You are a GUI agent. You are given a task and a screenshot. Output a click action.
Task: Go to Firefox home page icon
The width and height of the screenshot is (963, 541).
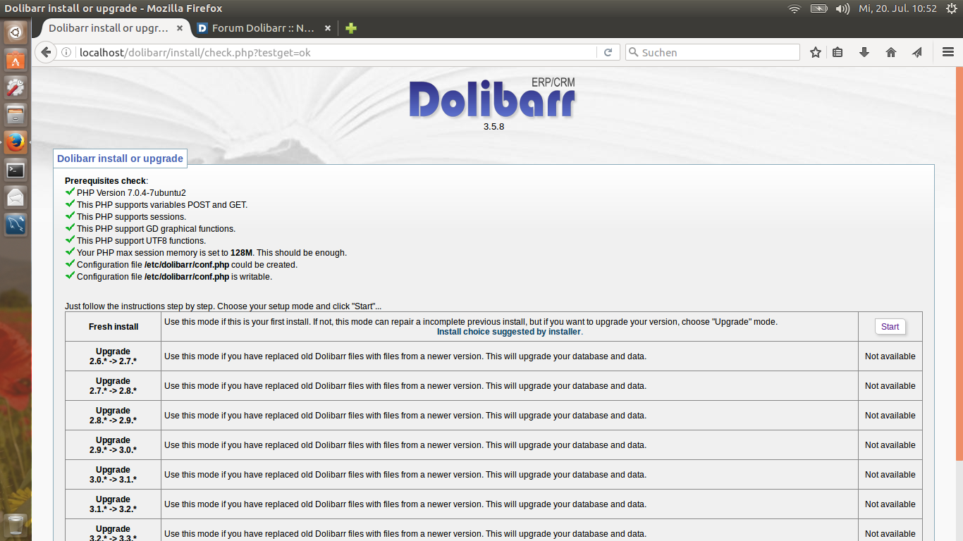pyautogui.click(x=891, y=52)
